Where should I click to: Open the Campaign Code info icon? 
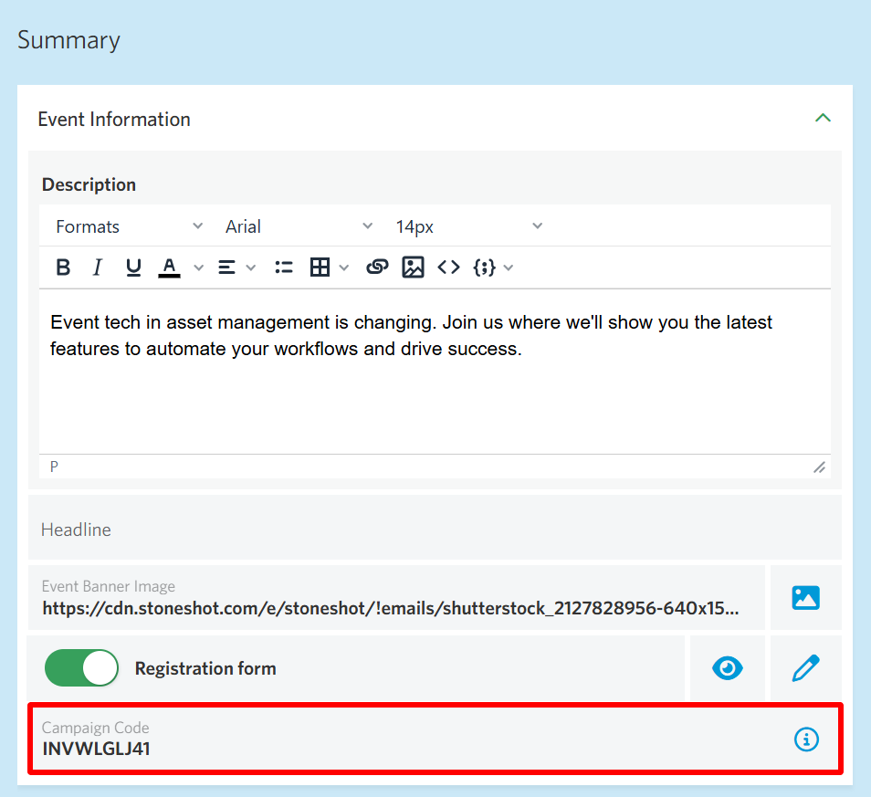tap(806, 739)
